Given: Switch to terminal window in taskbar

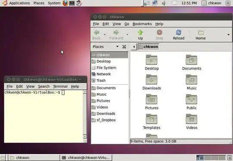Looking at the screenshot, I should coord(86,158).
